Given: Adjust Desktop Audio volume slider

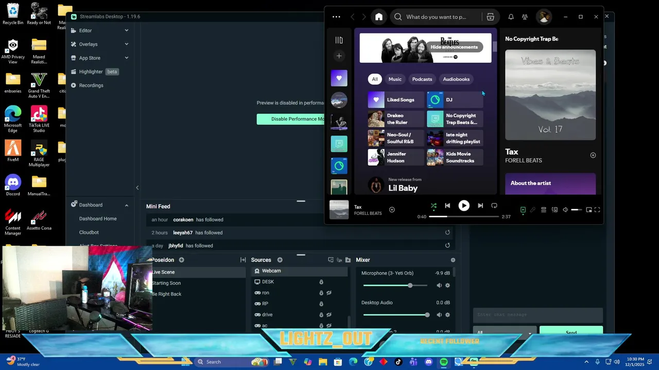Looking at the screenshot, I should [x=396, y=314].
